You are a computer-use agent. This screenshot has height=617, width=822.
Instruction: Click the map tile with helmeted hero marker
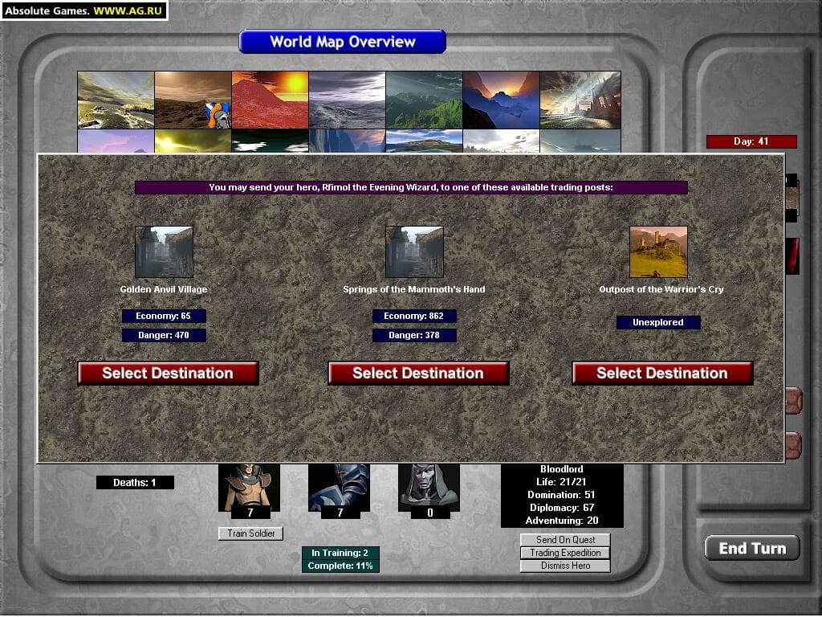193,100
